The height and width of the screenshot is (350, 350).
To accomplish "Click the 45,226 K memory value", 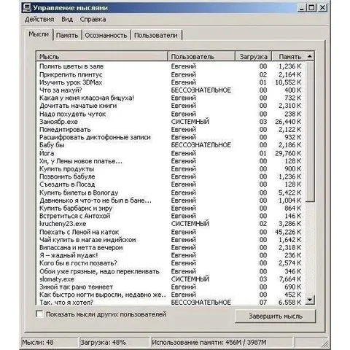I will [288, 232].
